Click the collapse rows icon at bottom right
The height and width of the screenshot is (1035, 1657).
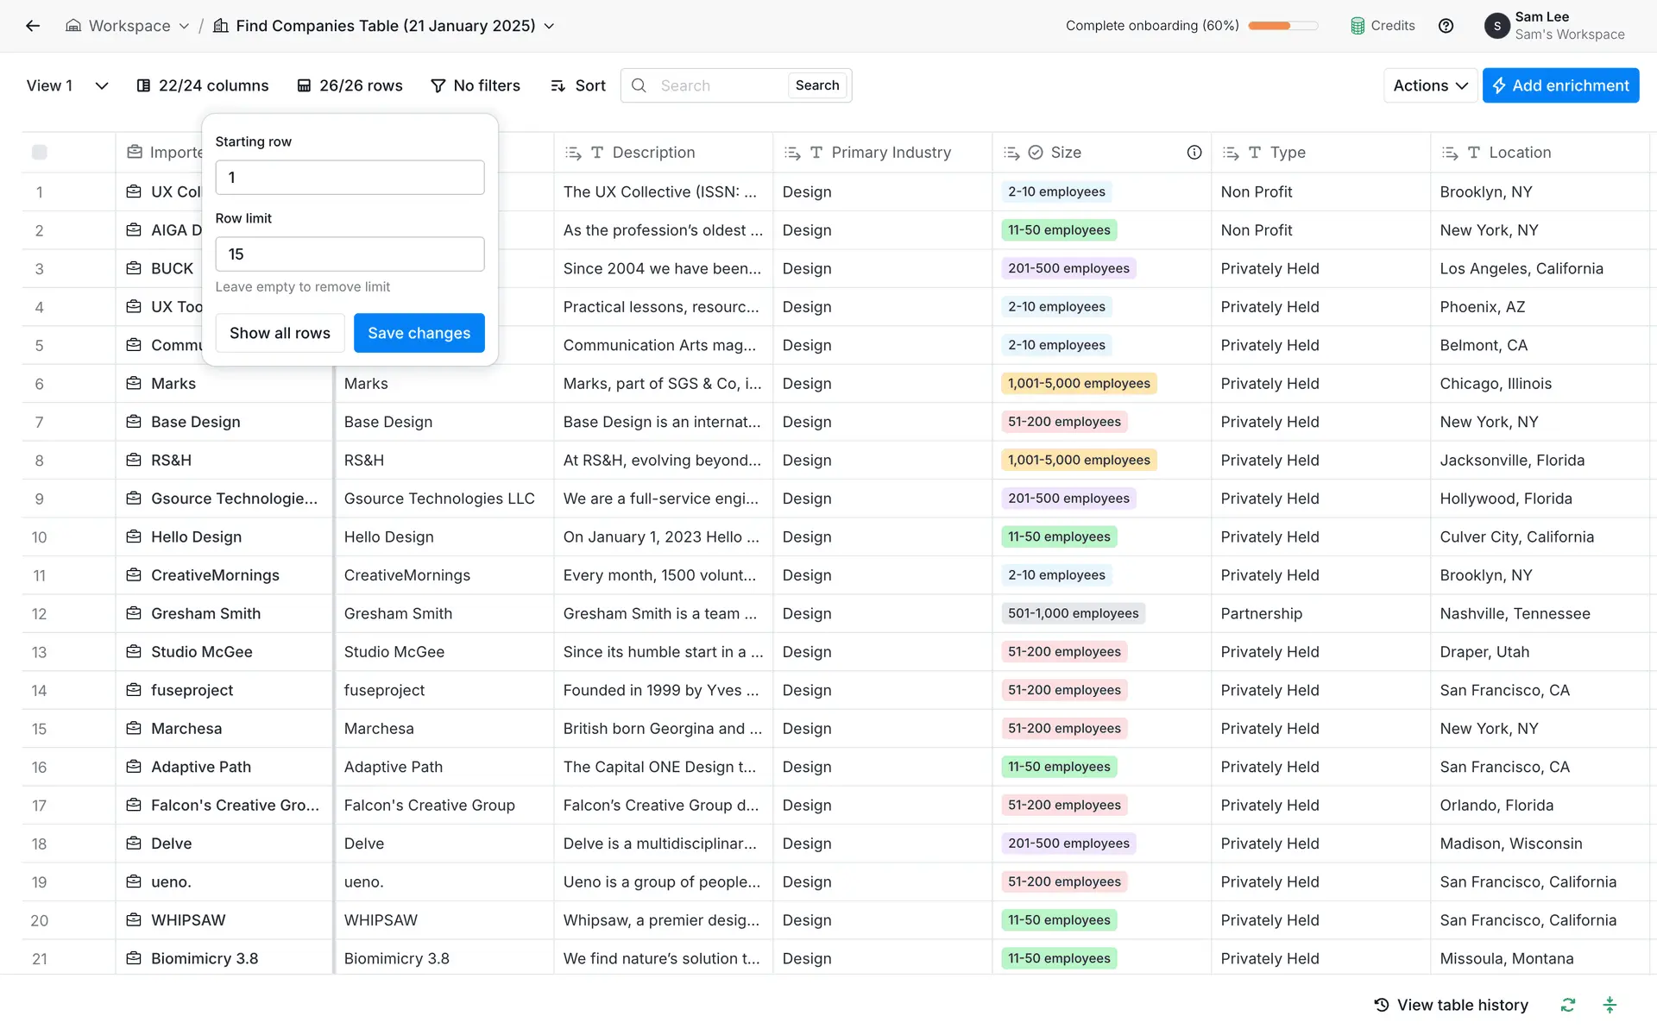(1609, 1005)
